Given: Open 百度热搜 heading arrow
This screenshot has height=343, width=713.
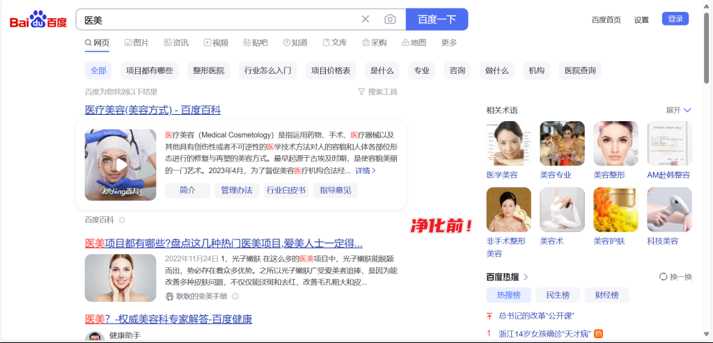Looking at the screenshot, I should tap(526, 277).
